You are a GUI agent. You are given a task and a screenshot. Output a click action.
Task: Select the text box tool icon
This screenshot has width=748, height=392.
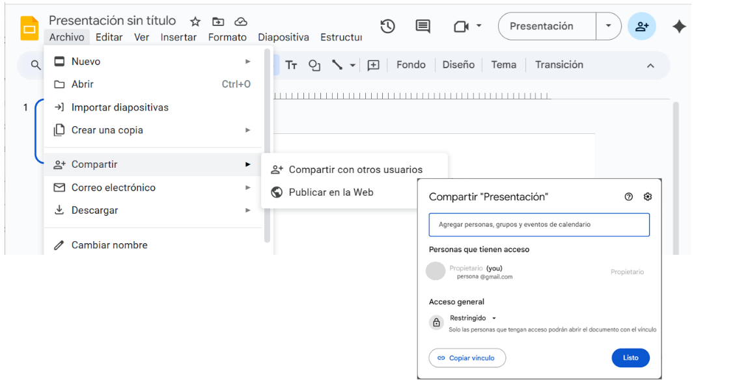tap(291, 65)
